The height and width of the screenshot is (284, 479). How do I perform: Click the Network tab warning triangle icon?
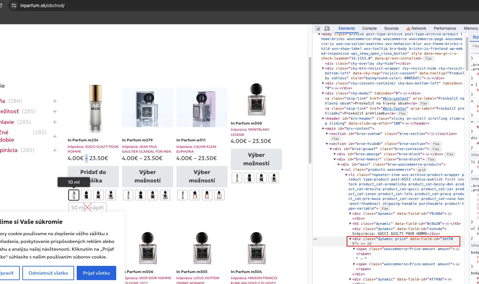(x=408, y=28)
